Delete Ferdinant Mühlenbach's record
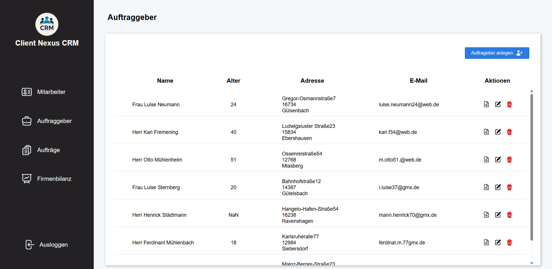552x269 pixels. click(509, 243)
